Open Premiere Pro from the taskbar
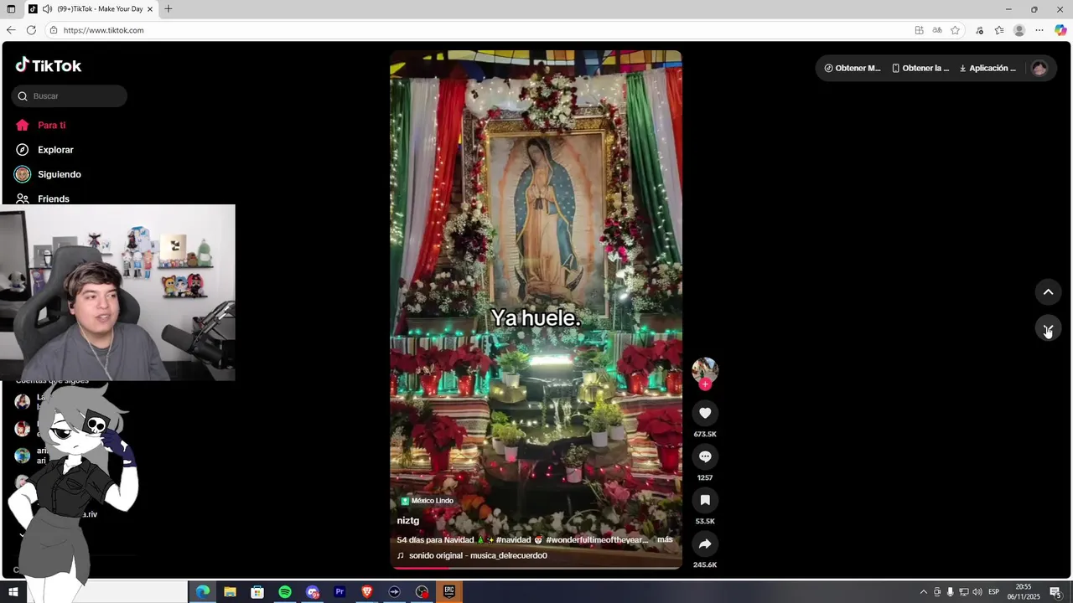 coord(340,592)
